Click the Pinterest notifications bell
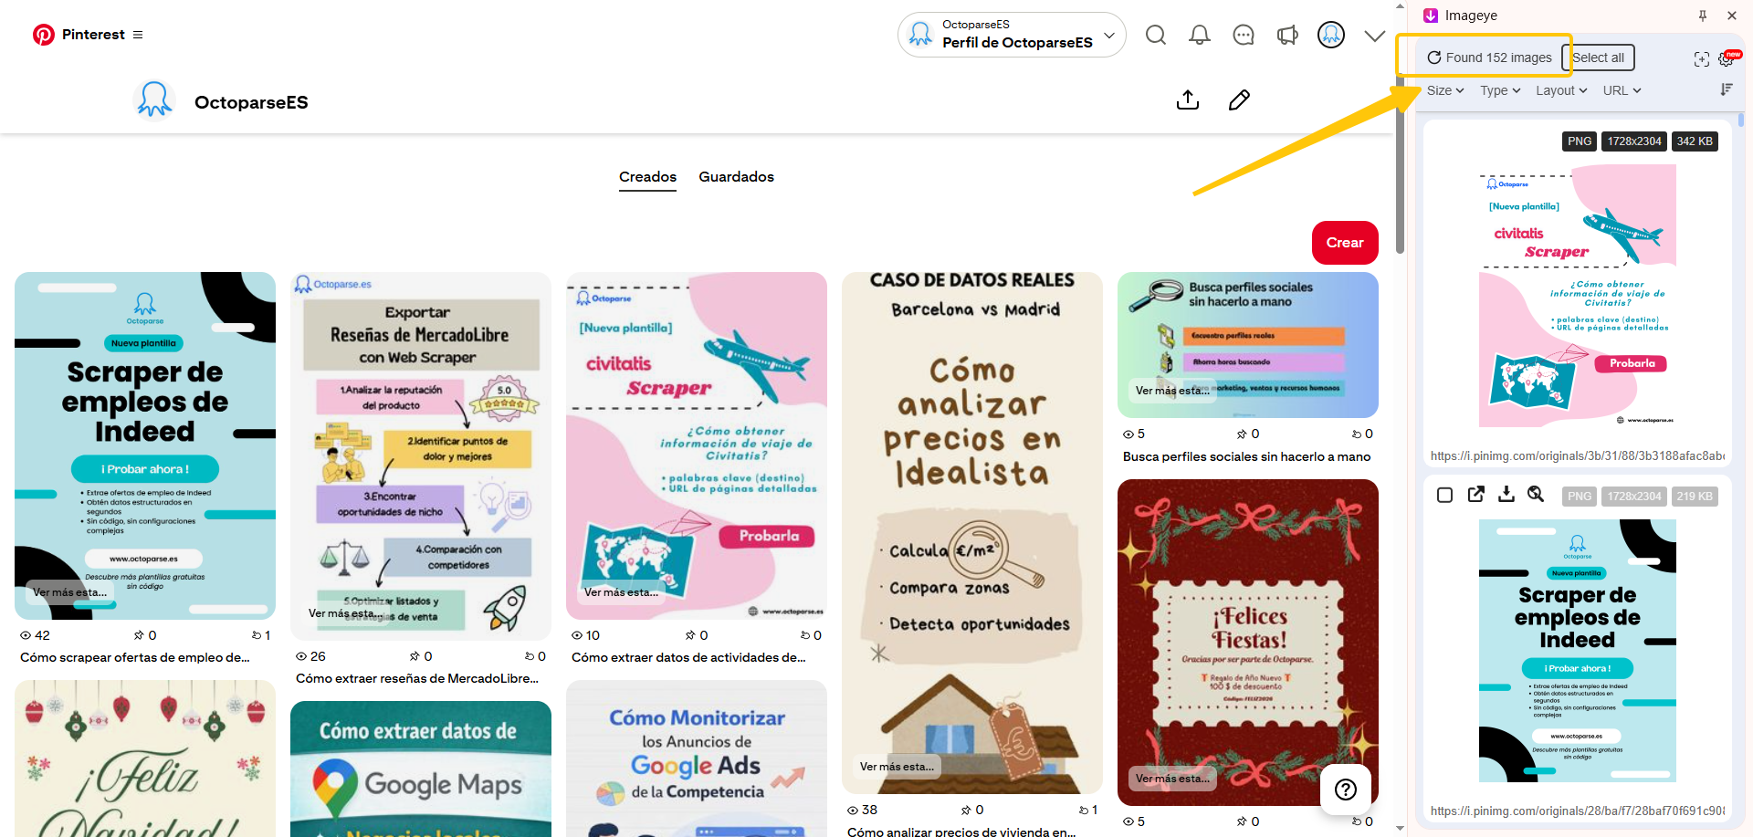Viewport: 1753px width, 837px height. coord(1199,36)
